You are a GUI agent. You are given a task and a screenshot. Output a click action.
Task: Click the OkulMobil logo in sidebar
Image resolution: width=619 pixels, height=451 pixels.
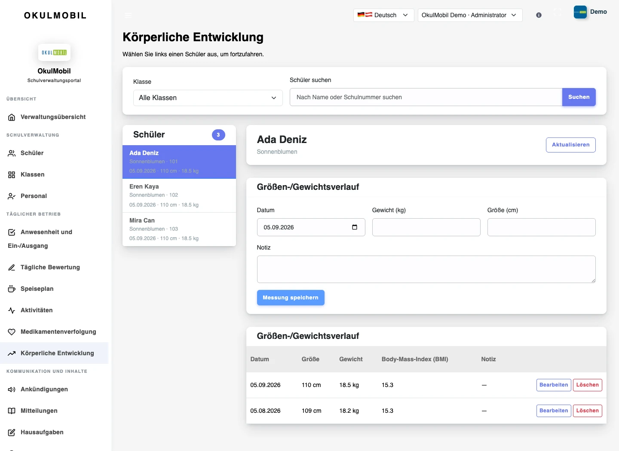point(54,52)
